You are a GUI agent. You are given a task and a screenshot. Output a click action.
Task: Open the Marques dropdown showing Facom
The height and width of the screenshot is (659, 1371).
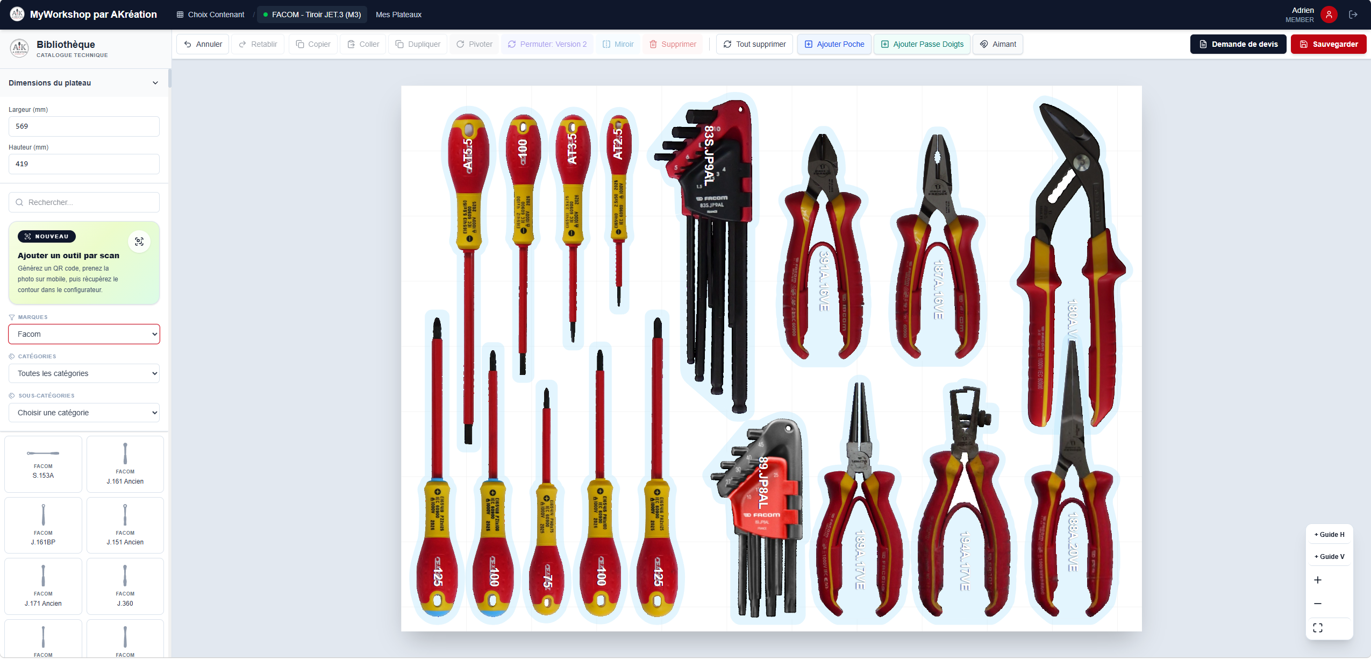coord(84,334)
